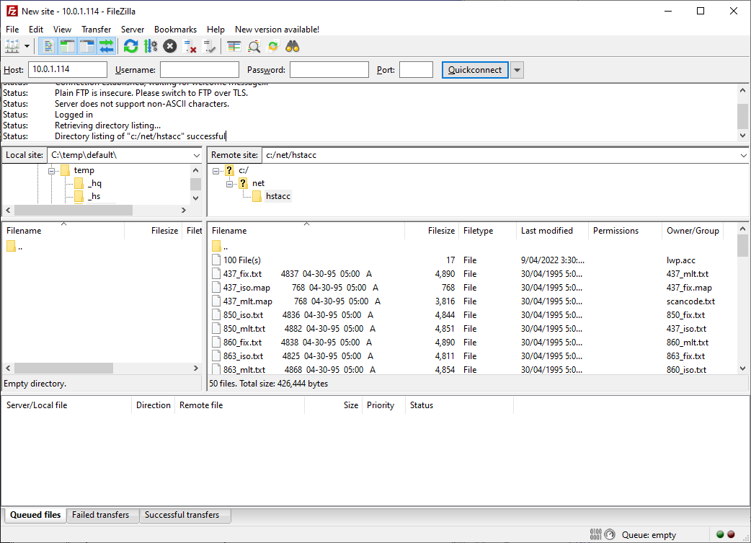Sort remote list by Filetype column
751x543 pixels.
coord(488,231)
